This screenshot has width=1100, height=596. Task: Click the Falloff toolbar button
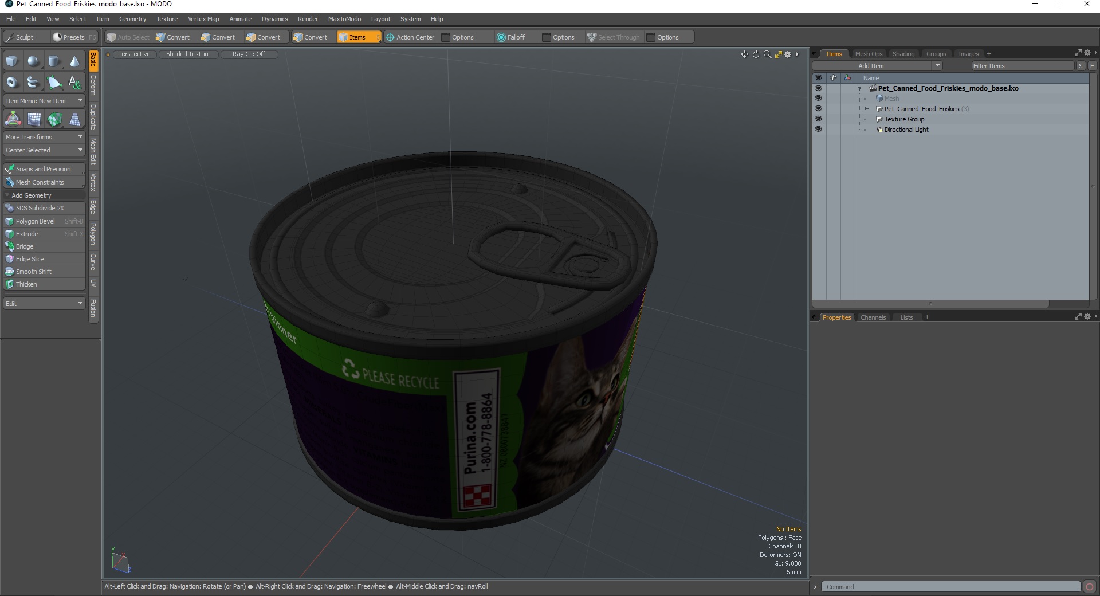pos(510,37)
